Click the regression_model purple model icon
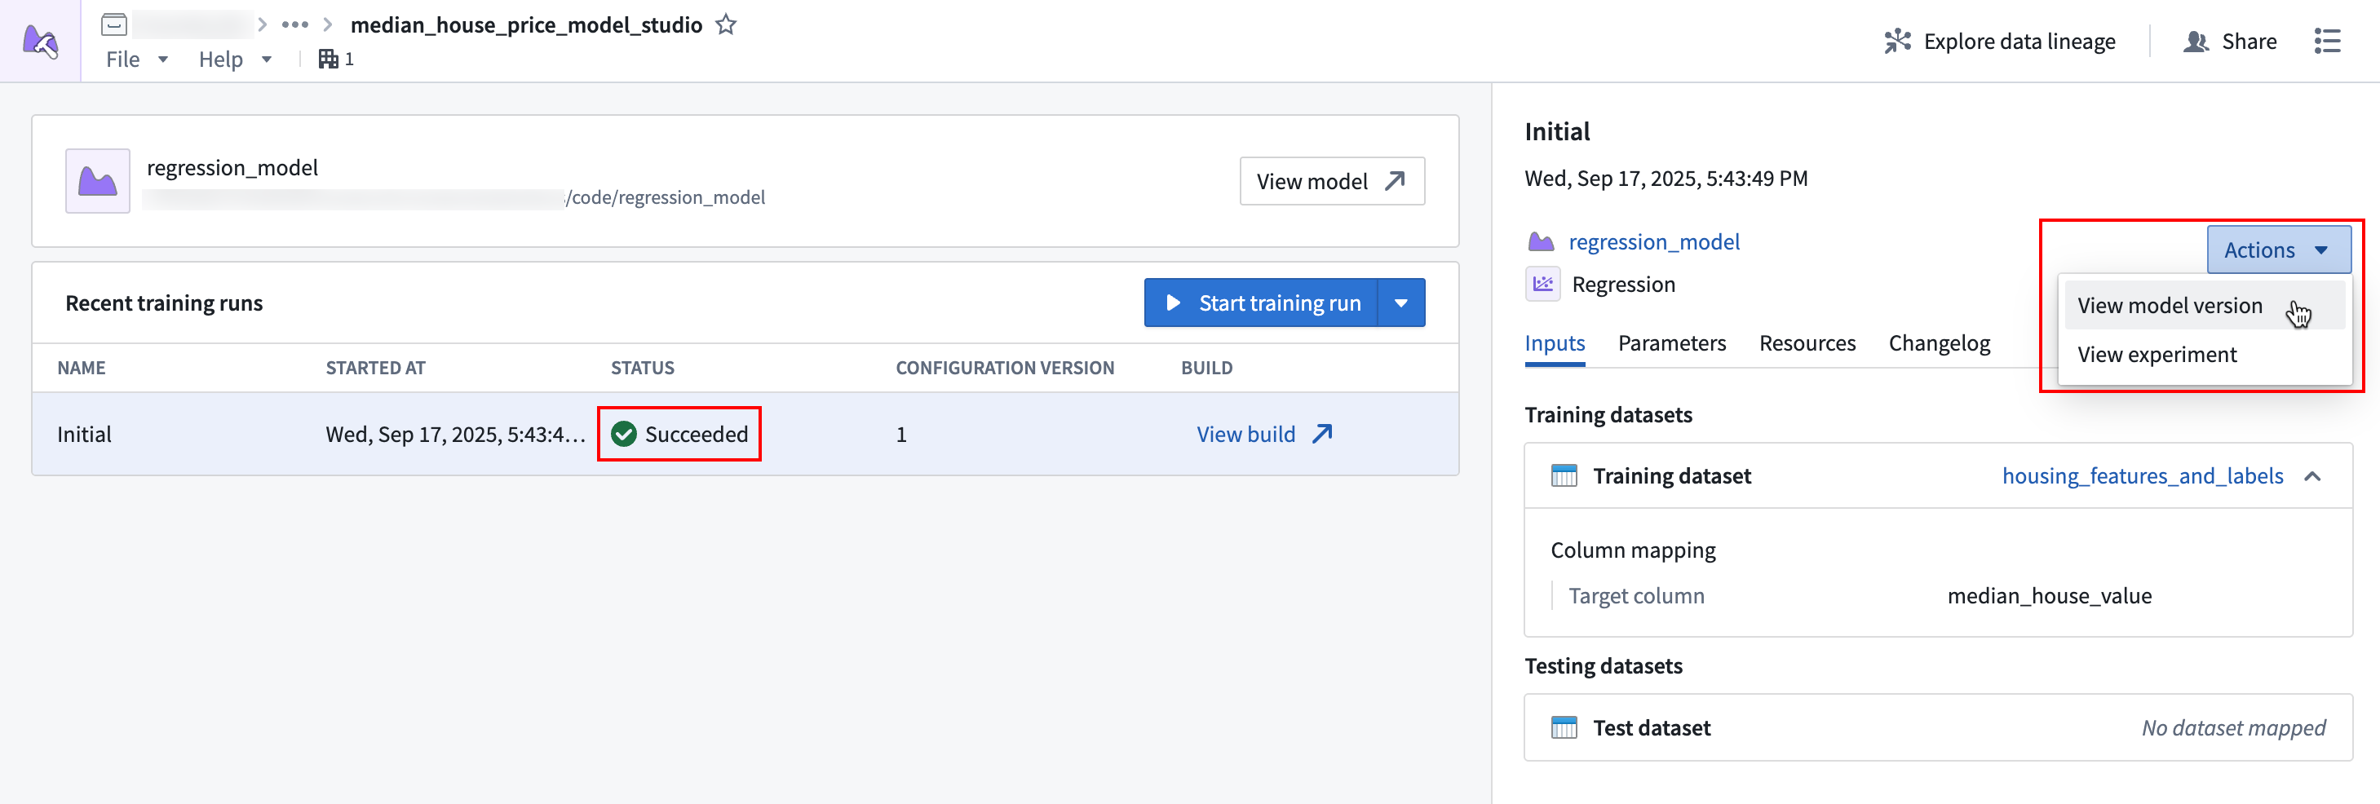2380x804 pixels. [x=98, y=181]
